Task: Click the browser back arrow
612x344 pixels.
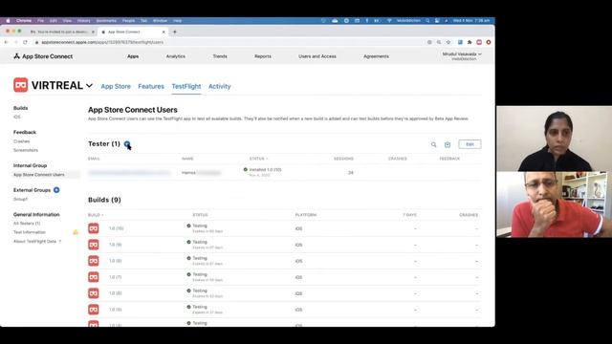Action: 7,42
